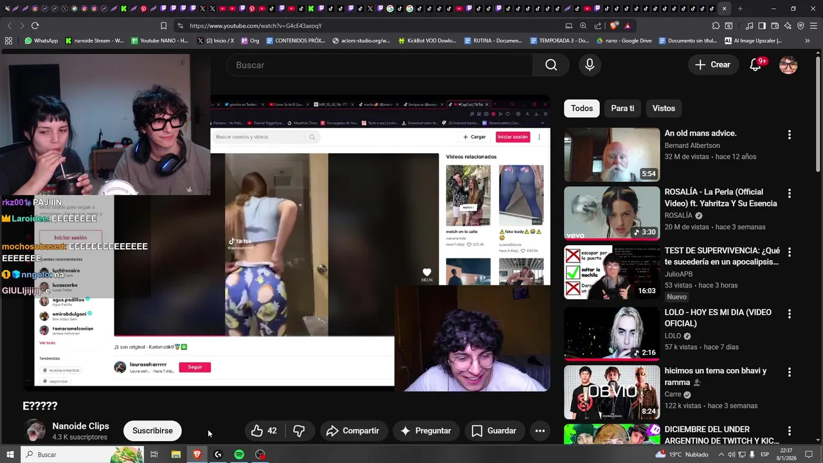Click the Preguntar button
The height and width of the screenshot is (463, 823).
coord(425,431)
